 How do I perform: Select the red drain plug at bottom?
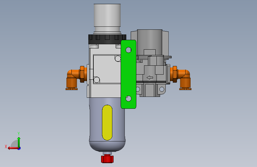107,159
